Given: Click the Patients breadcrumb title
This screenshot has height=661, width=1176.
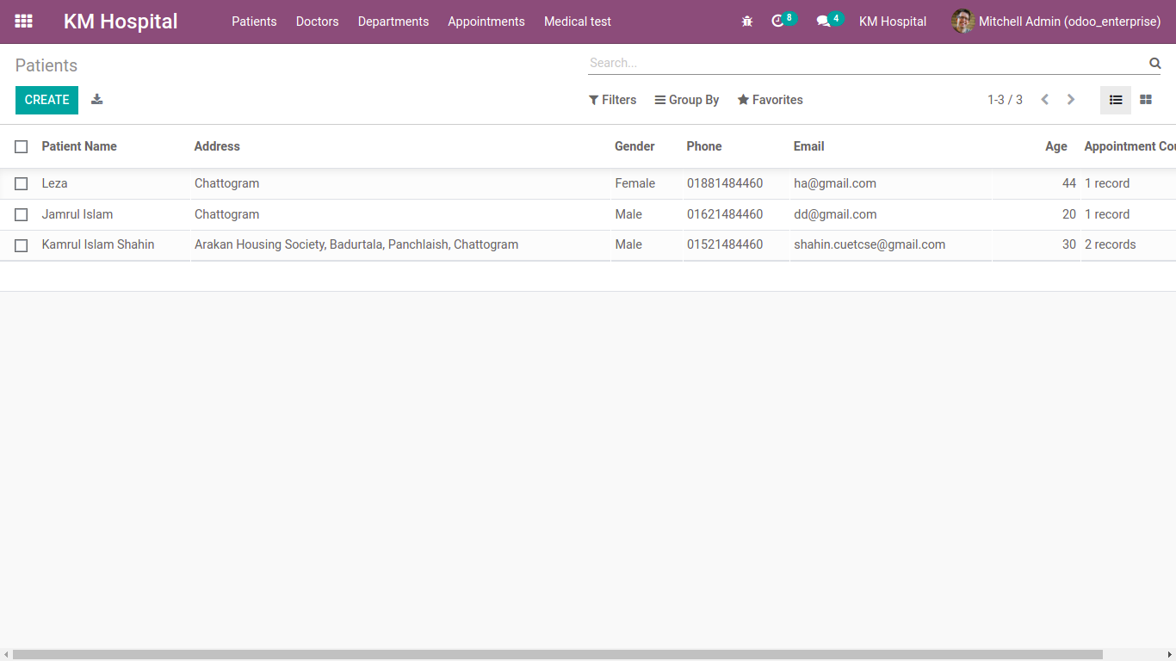Looking at the screenshot, I should 46,65.
